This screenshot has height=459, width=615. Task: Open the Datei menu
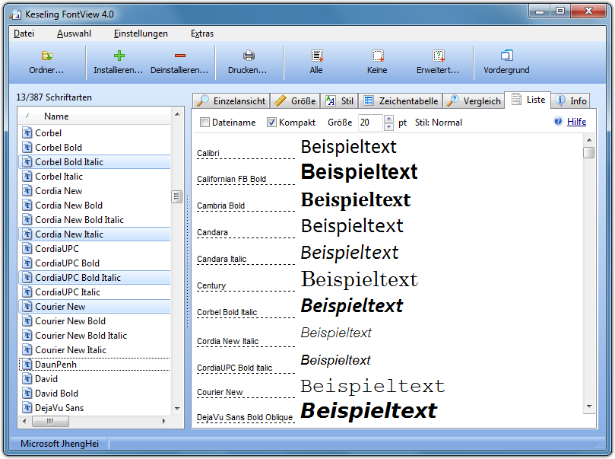pos(25,33)
